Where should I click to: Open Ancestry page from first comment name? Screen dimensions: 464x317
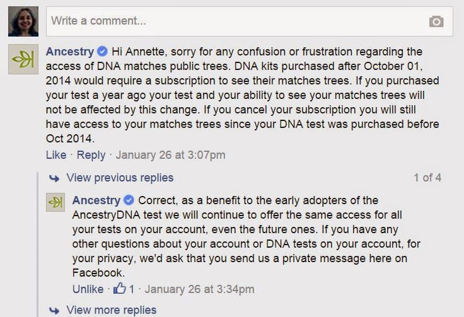point(69,52)
